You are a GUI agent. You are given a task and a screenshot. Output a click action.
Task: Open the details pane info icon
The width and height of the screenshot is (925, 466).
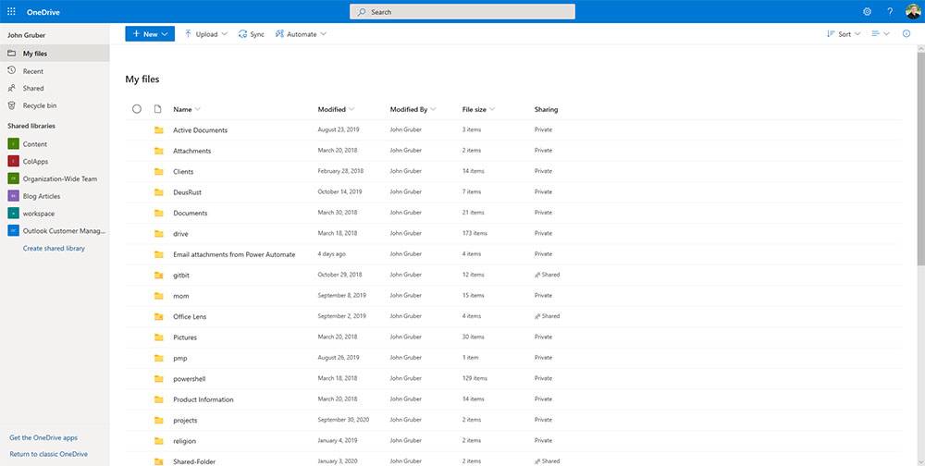click(906, 34)
